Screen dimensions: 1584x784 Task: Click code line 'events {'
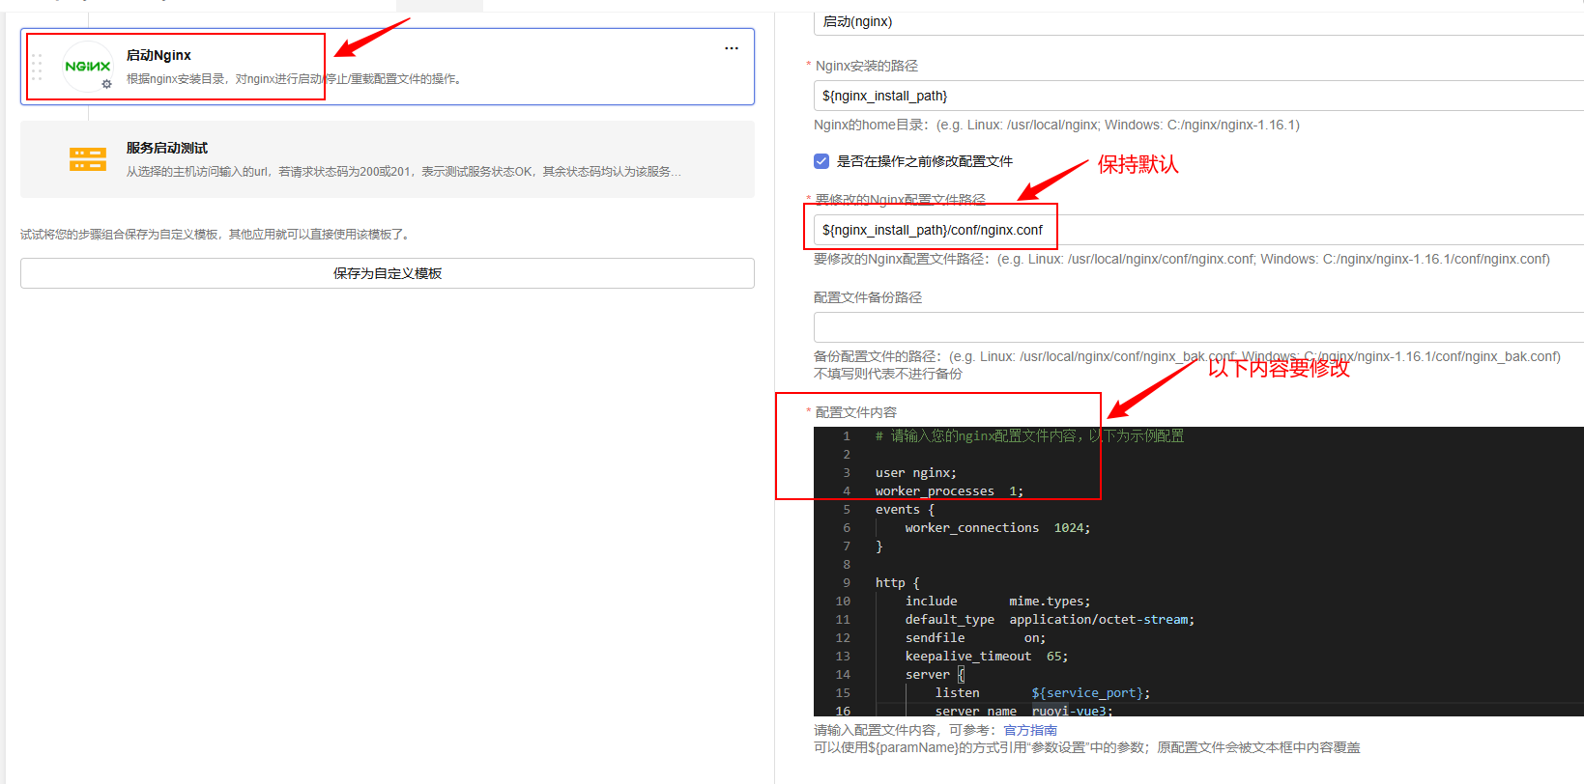pyautogui.click(x=905, y=510)
